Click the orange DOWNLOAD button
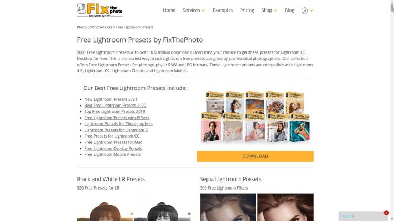The width and height of the screenshot is (394, 221). [x=255, y=156]
